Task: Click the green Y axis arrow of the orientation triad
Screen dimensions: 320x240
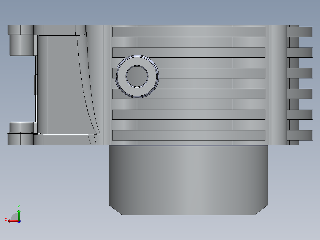Action: coord(19,215)
